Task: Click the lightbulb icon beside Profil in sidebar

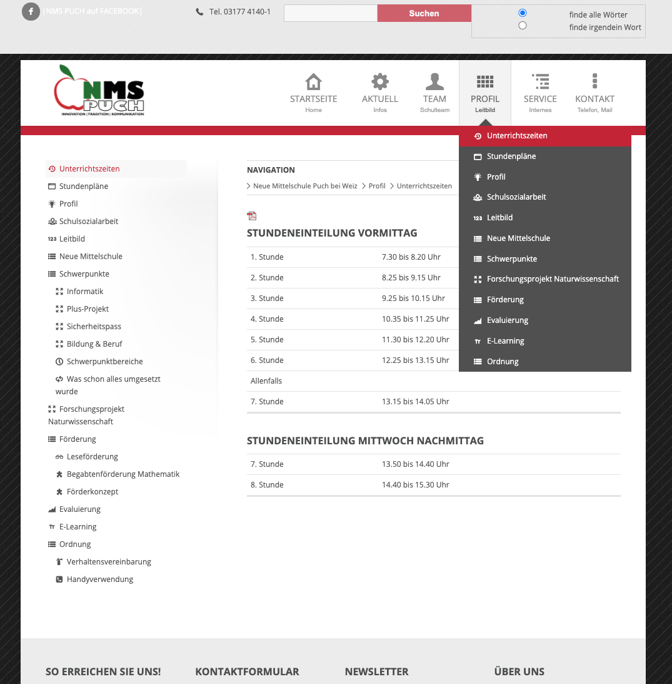Action: pos(52,204)
